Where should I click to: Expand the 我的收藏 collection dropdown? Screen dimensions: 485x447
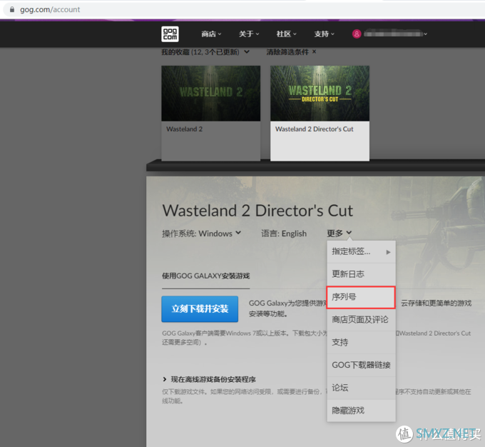click(205, 52)
